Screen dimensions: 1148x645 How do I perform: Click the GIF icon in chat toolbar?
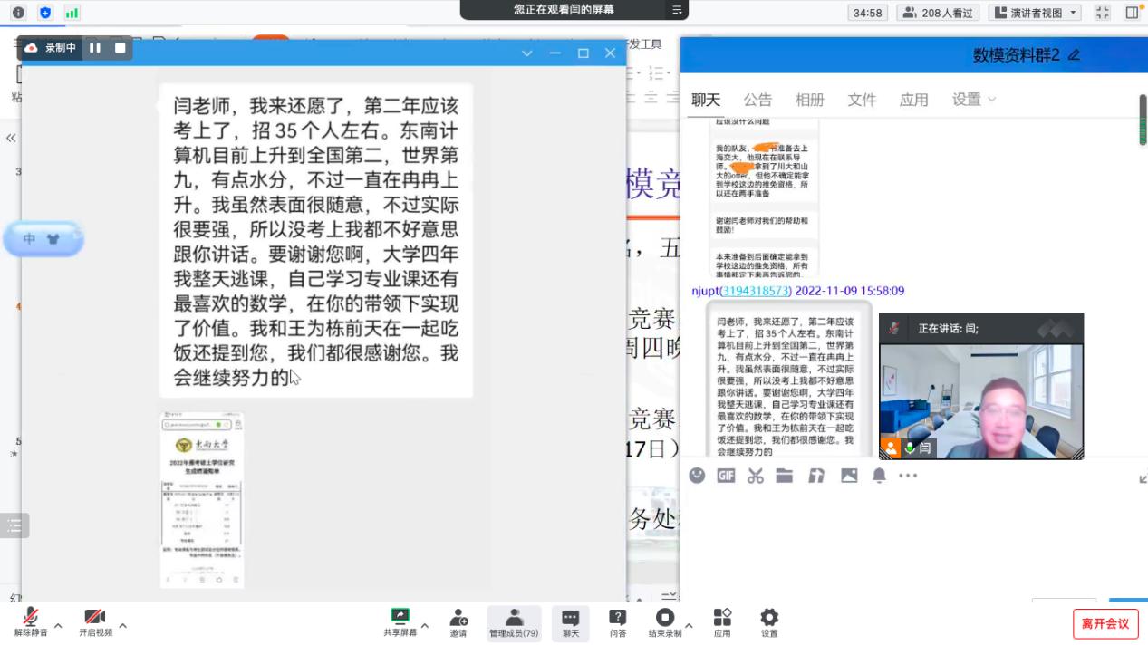point(726,476)
